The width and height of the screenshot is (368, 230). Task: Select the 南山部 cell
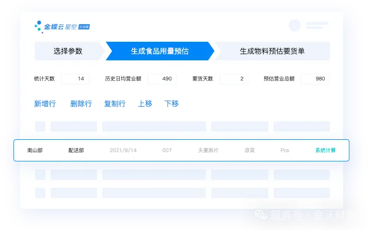(35, 150)
